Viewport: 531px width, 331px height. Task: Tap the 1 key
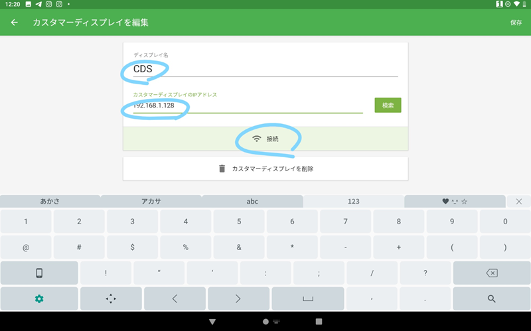coord(26,222)
